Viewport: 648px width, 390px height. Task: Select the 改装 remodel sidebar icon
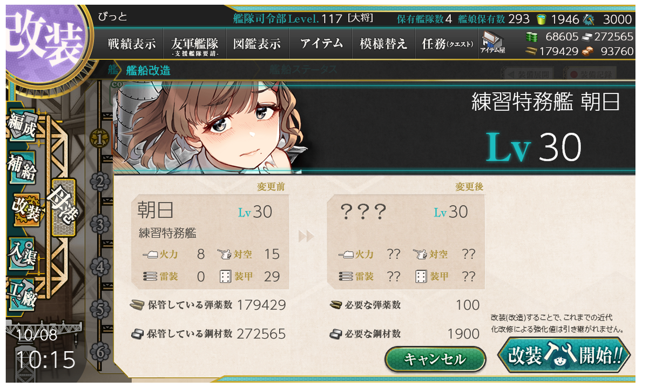25,210
